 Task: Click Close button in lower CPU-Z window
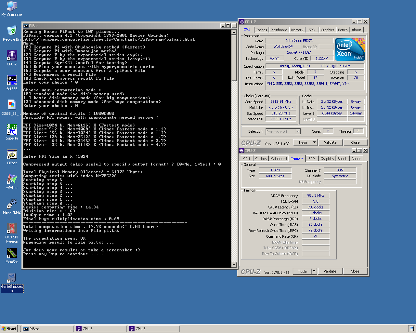(355, 271)
